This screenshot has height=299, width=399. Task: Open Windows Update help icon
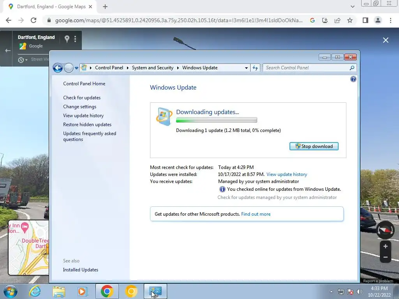click(353, 79)
